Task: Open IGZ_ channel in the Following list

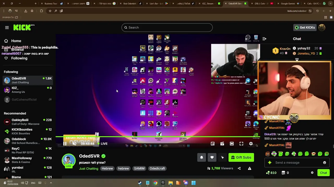Action: (x=28, y=90)
